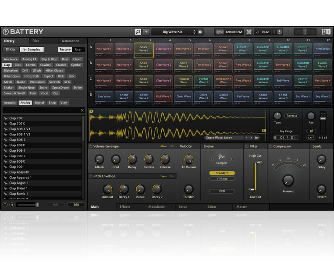Open the kit folder icon beside Big Wave Kit
This screenshot has width=334, height=263.
point(200,32)
